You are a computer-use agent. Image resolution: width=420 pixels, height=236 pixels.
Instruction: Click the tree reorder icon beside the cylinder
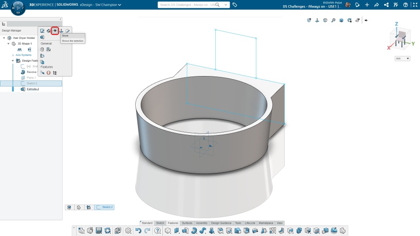click(x=49, y=49)
